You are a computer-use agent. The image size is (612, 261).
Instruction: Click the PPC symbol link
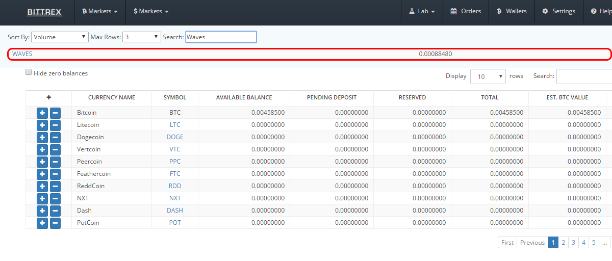click(175, 162)
